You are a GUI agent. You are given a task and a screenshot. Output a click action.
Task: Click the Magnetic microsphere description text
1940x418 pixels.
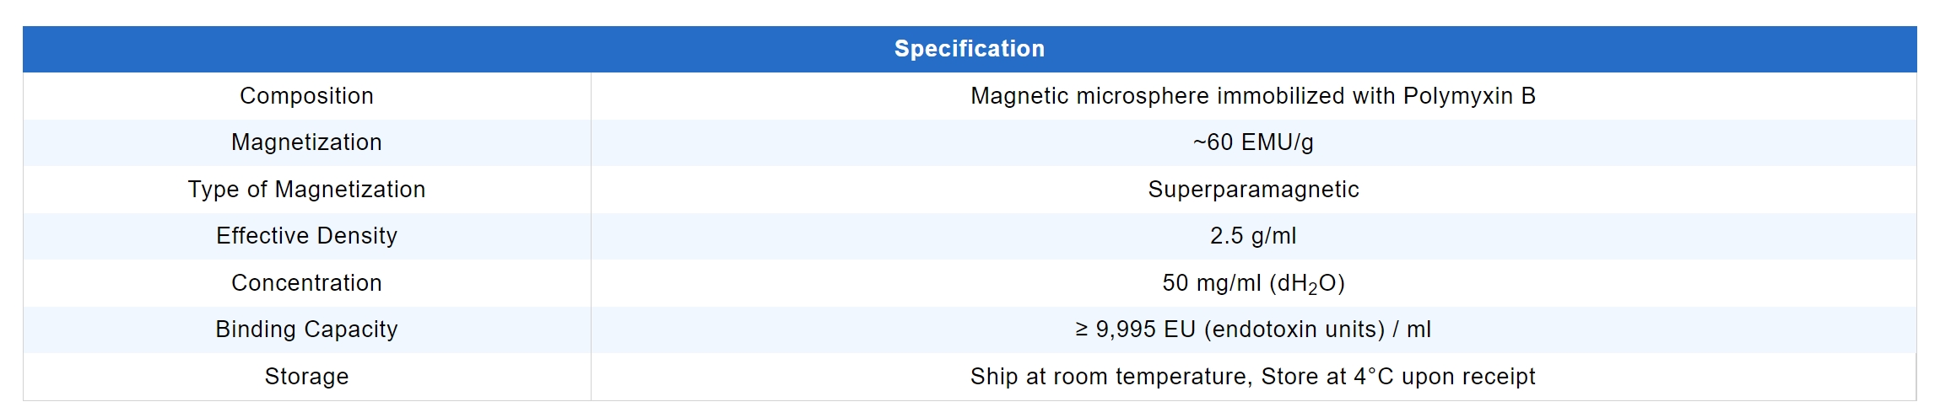tap(1252, 96)
